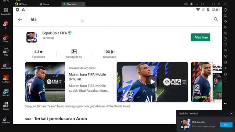Click the warning triangle status icon
The height and width of the screenshot is (132, 235).
point(23,10)
